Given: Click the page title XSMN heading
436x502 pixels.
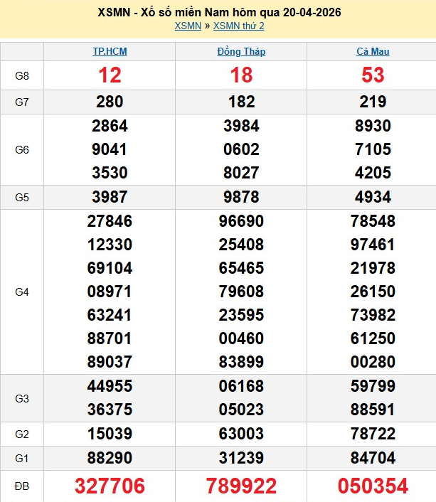Looking at the screenshot, I should (x=218, y=13).
